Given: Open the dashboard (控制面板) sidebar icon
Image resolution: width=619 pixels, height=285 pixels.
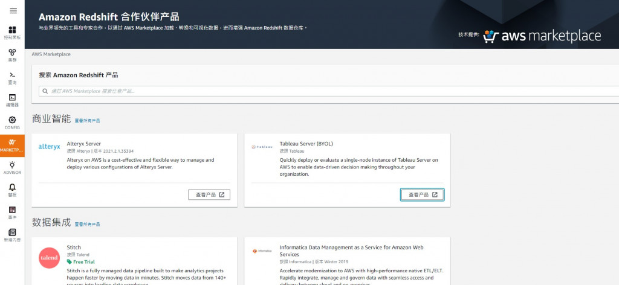Looking at the screenshot, I should click(12, 33).
